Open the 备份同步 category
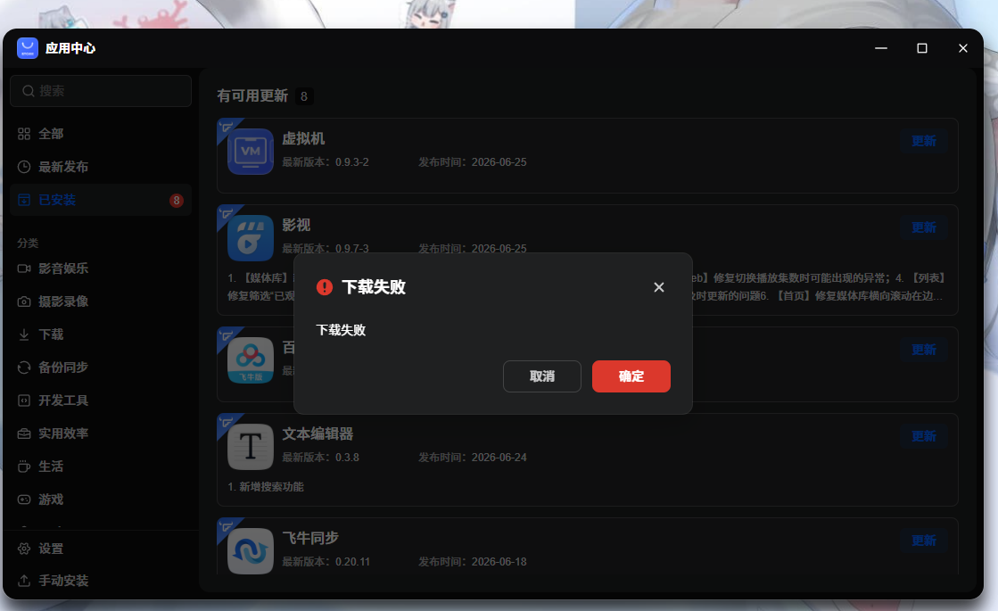The image size is (998, 611). pos(101,367)
